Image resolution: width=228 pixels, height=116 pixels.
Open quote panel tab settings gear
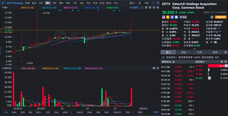pyautogui.click(x=225, y=52)
